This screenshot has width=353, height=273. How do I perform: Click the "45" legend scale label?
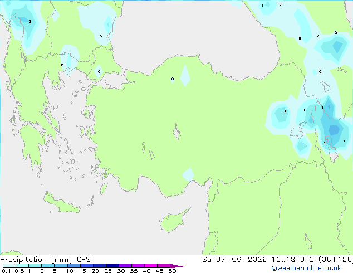pos(159,271)
